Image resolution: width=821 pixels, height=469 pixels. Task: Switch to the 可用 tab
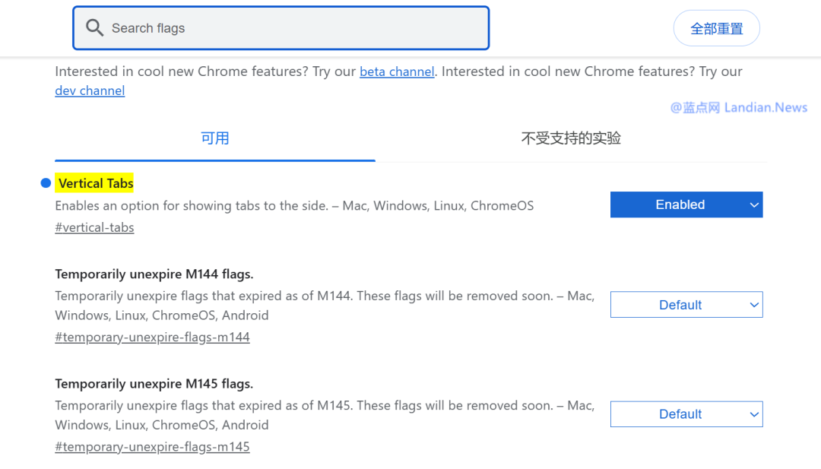tap(214, 138)
